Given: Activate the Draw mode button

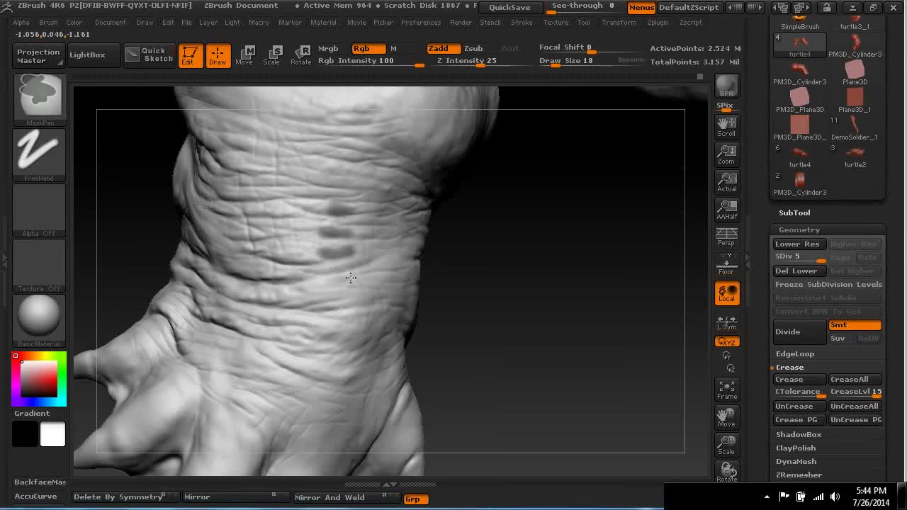Looking at the screenshot, I should 218,55.
